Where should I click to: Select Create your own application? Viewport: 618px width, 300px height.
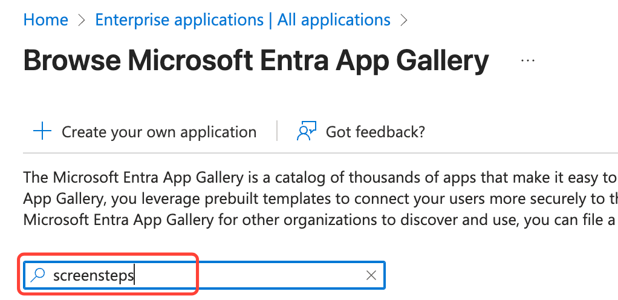click(x=158, y=132)
